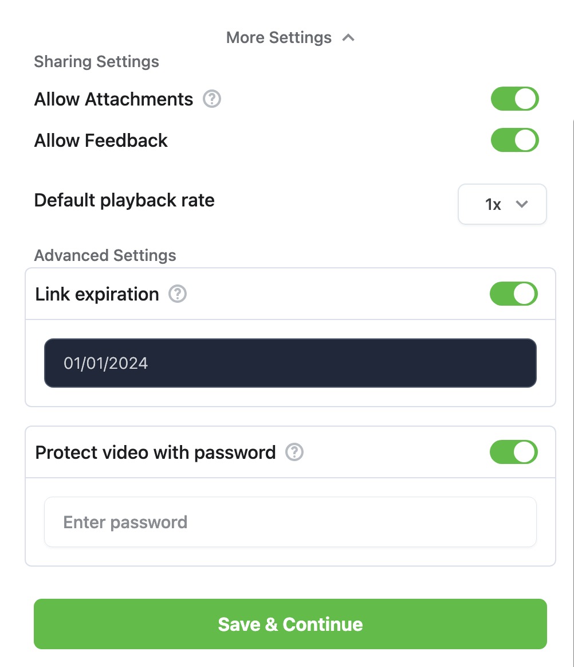Click the 01/01/2024 expiration date field
The width and height of the screenshot is (574, 667).
[290, 363]
